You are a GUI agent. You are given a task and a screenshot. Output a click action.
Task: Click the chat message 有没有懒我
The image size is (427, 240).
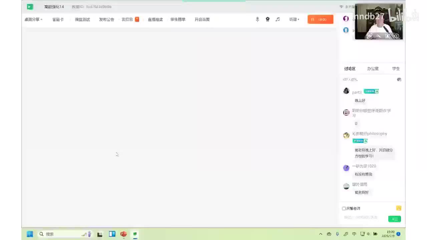tap(363, 174)
